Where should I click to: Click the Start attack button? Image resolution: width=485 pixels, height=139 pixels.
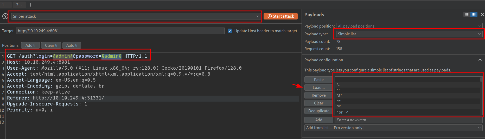point(280,16)
